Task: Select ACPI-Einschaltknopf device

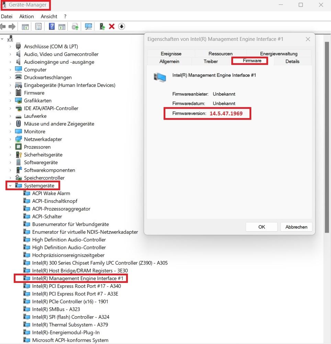Action: (x=55, y=201)
